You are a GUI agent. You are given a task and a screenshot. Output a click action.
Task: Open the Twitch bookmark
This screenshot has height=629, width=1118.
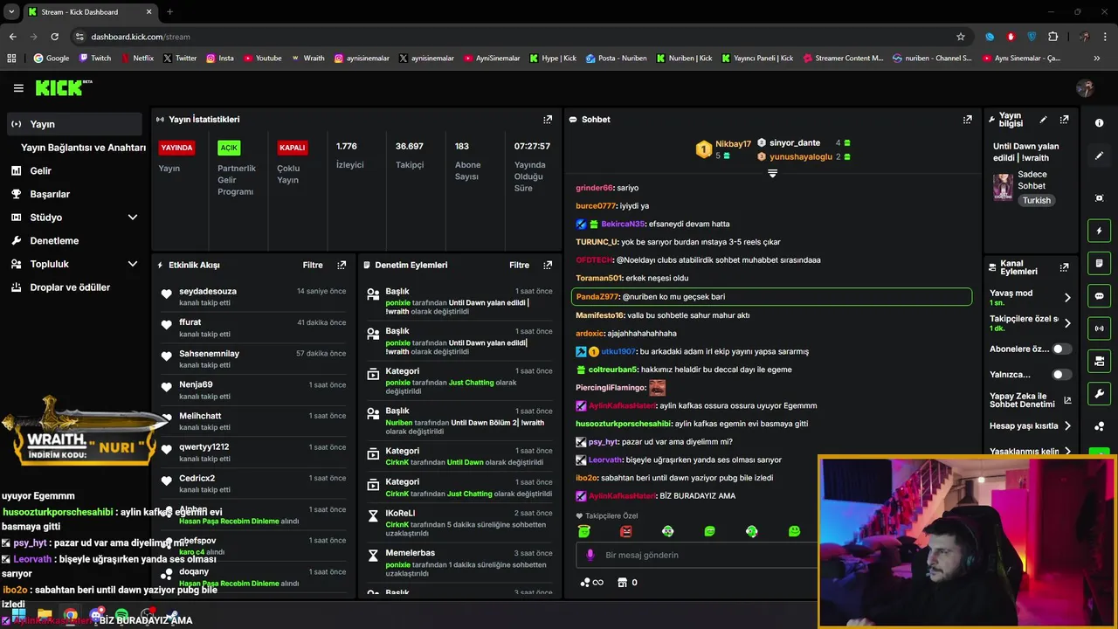95,59
